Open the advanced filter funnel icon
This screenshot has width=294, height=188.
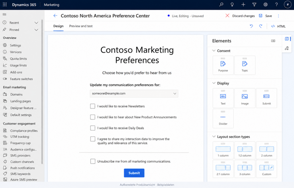point(254,5)
